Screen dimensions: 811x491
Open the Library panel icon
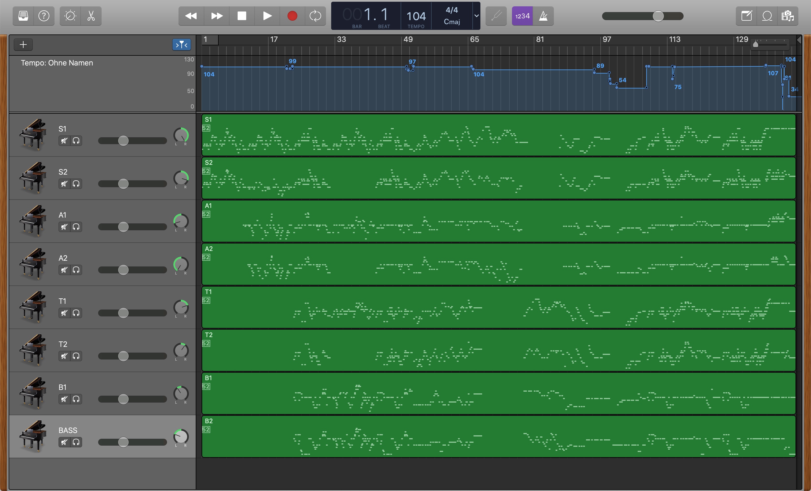[23, 16]
